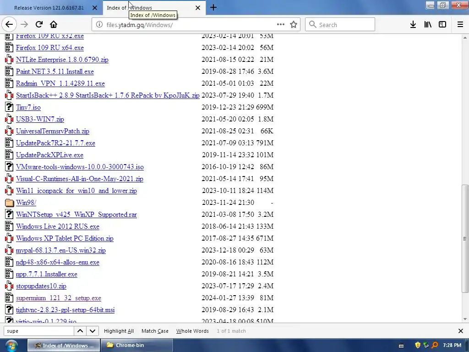
Task: Download stopupdates10.zip
Action: pyautogui.click(x=41, y=286)
